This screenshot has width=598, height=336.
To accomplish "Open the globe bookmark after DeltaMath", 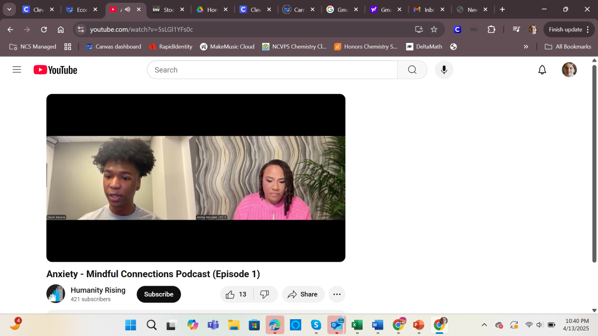I will pos(453,47).
